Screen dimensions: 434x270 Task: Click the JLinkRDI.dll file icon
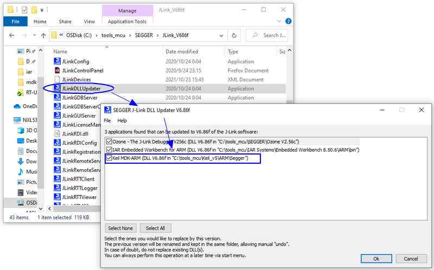[x=57, y=134]
